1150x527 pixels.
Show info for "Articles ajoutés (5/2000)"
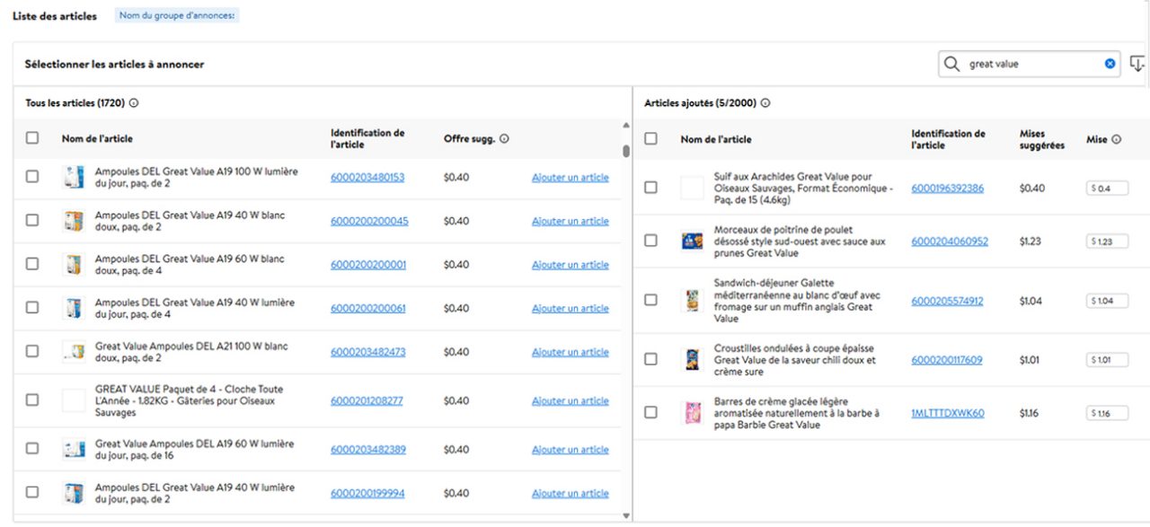tap(765, 103)
